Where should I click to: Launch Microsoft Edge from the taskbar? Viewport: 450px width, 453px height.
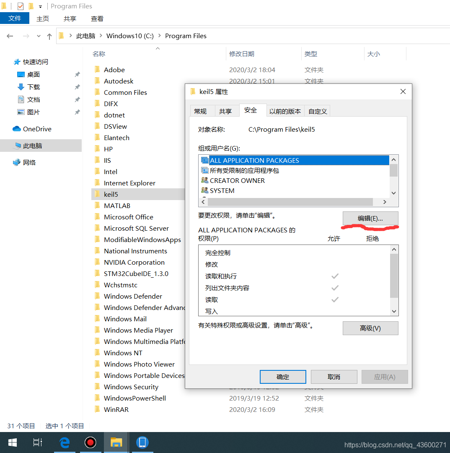pyautogui.click(x=65, y=443)
